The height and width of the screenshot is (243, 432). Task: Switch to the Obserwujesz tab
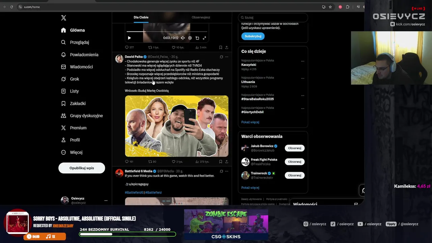click(x=201, y=17)
